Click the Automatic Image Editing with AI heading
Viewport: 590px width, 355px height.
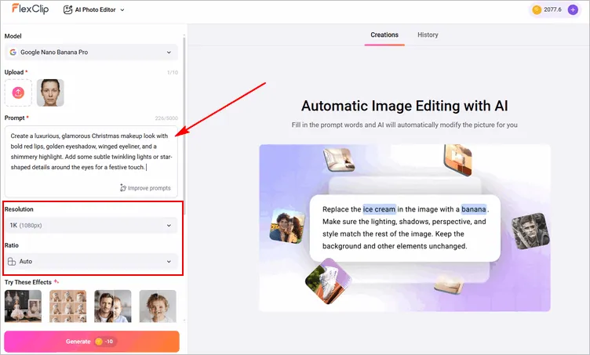(x=405, y=106)
